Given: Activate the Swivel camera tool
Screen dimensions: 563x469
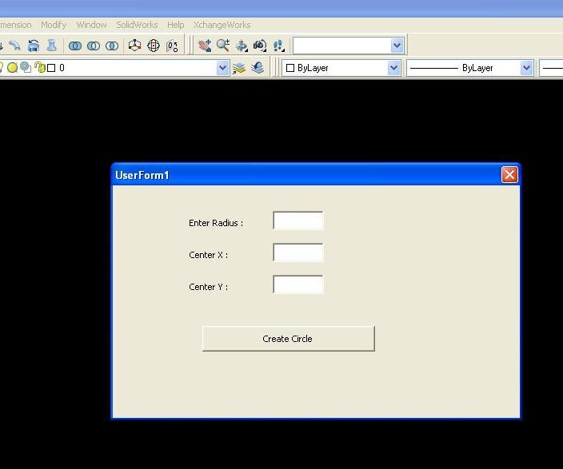Looking at the screenshot, I should [260, 46].
